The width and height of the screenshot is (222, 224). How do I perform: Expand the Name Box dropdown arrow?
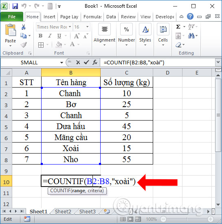62,63
